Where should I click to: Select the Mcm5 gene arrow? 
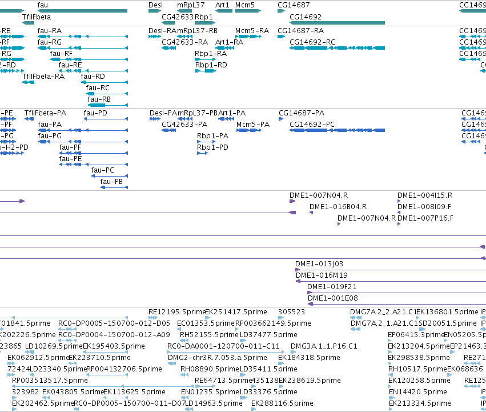[248, 11]
